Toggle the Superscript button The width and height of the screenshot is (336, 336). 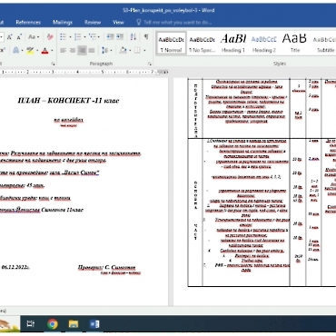click(3, 50)
